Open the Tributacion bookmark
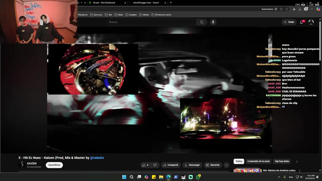The height and width of the screenshot is (181, 322). 83,15
